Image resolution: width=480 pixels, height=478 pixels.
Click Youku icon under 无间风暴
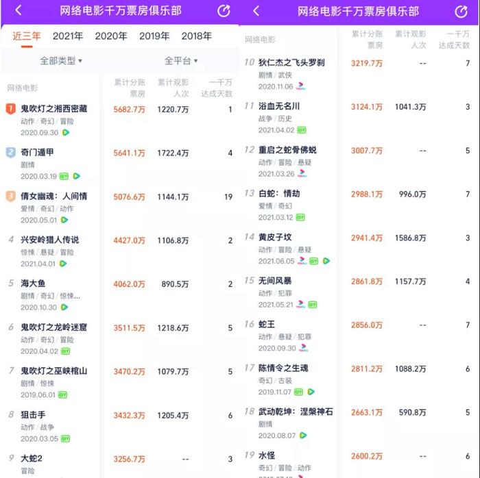(301, 305)
